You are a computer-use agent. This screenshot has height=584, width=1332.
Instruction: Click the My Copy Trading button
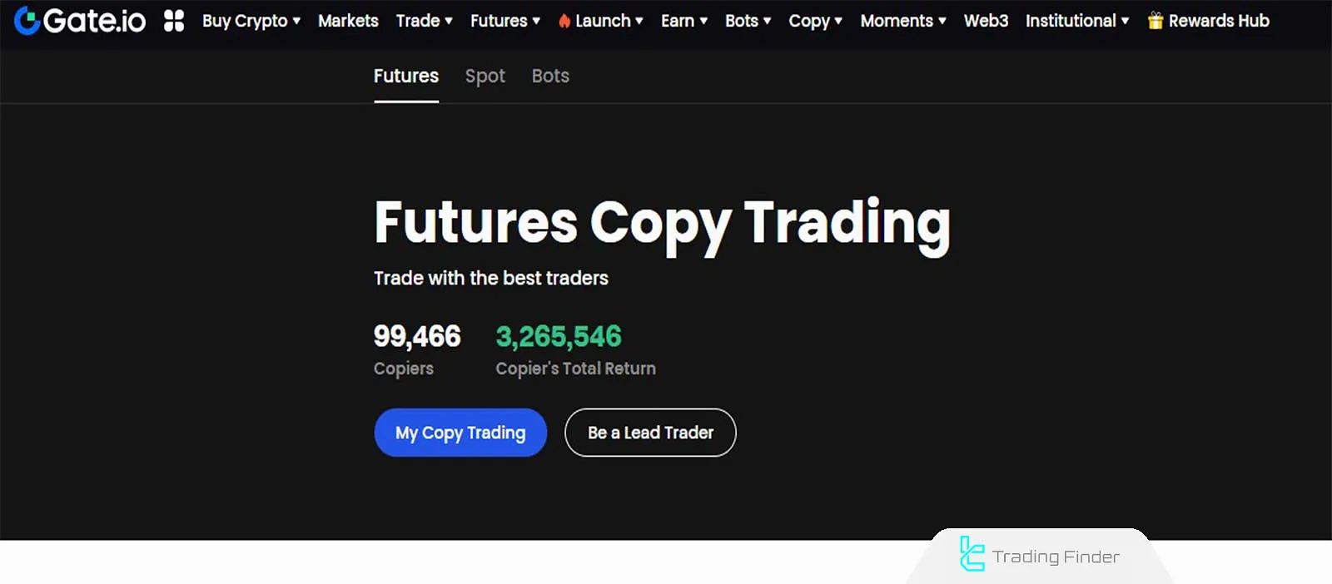pos(460,433)
